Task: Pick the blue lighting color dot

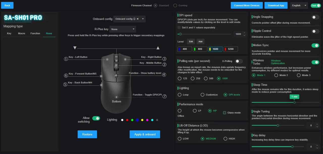Action: (137, 120)
